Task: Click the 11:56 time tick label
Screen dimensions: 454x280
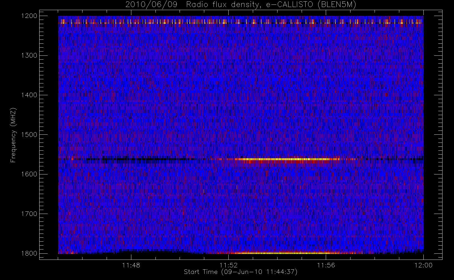Action: coord(326,265)
